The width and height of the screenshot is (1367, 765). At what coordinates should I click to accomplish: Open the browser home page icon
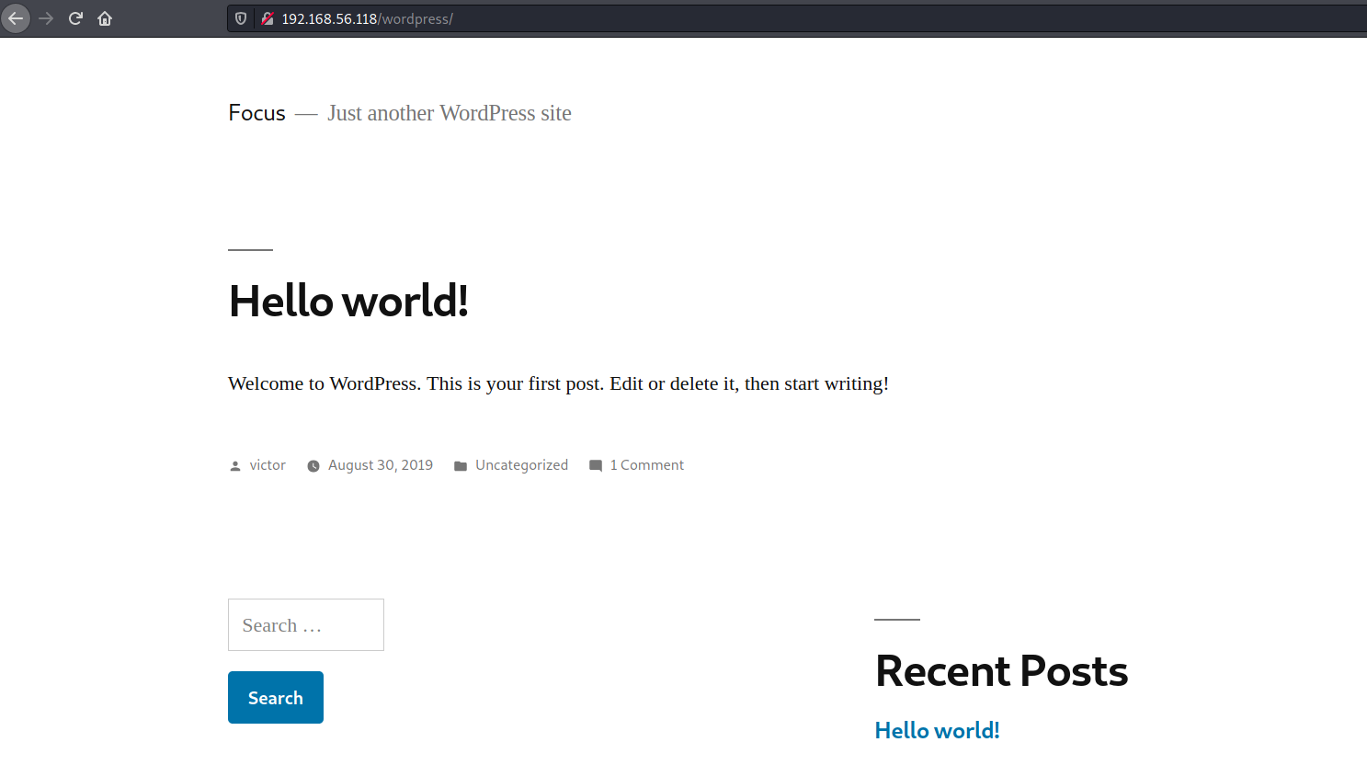pyautogui.click(x=105, y=18)
